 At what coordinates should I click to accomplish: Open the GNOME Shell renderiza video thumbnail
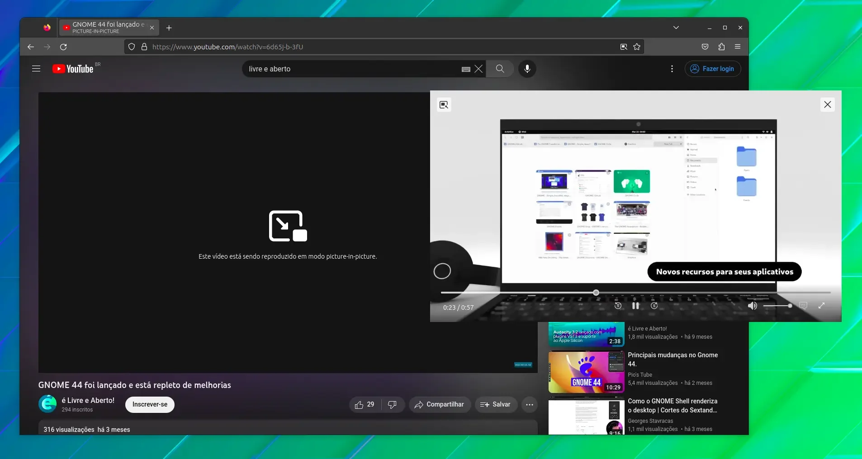pos(586,416)
